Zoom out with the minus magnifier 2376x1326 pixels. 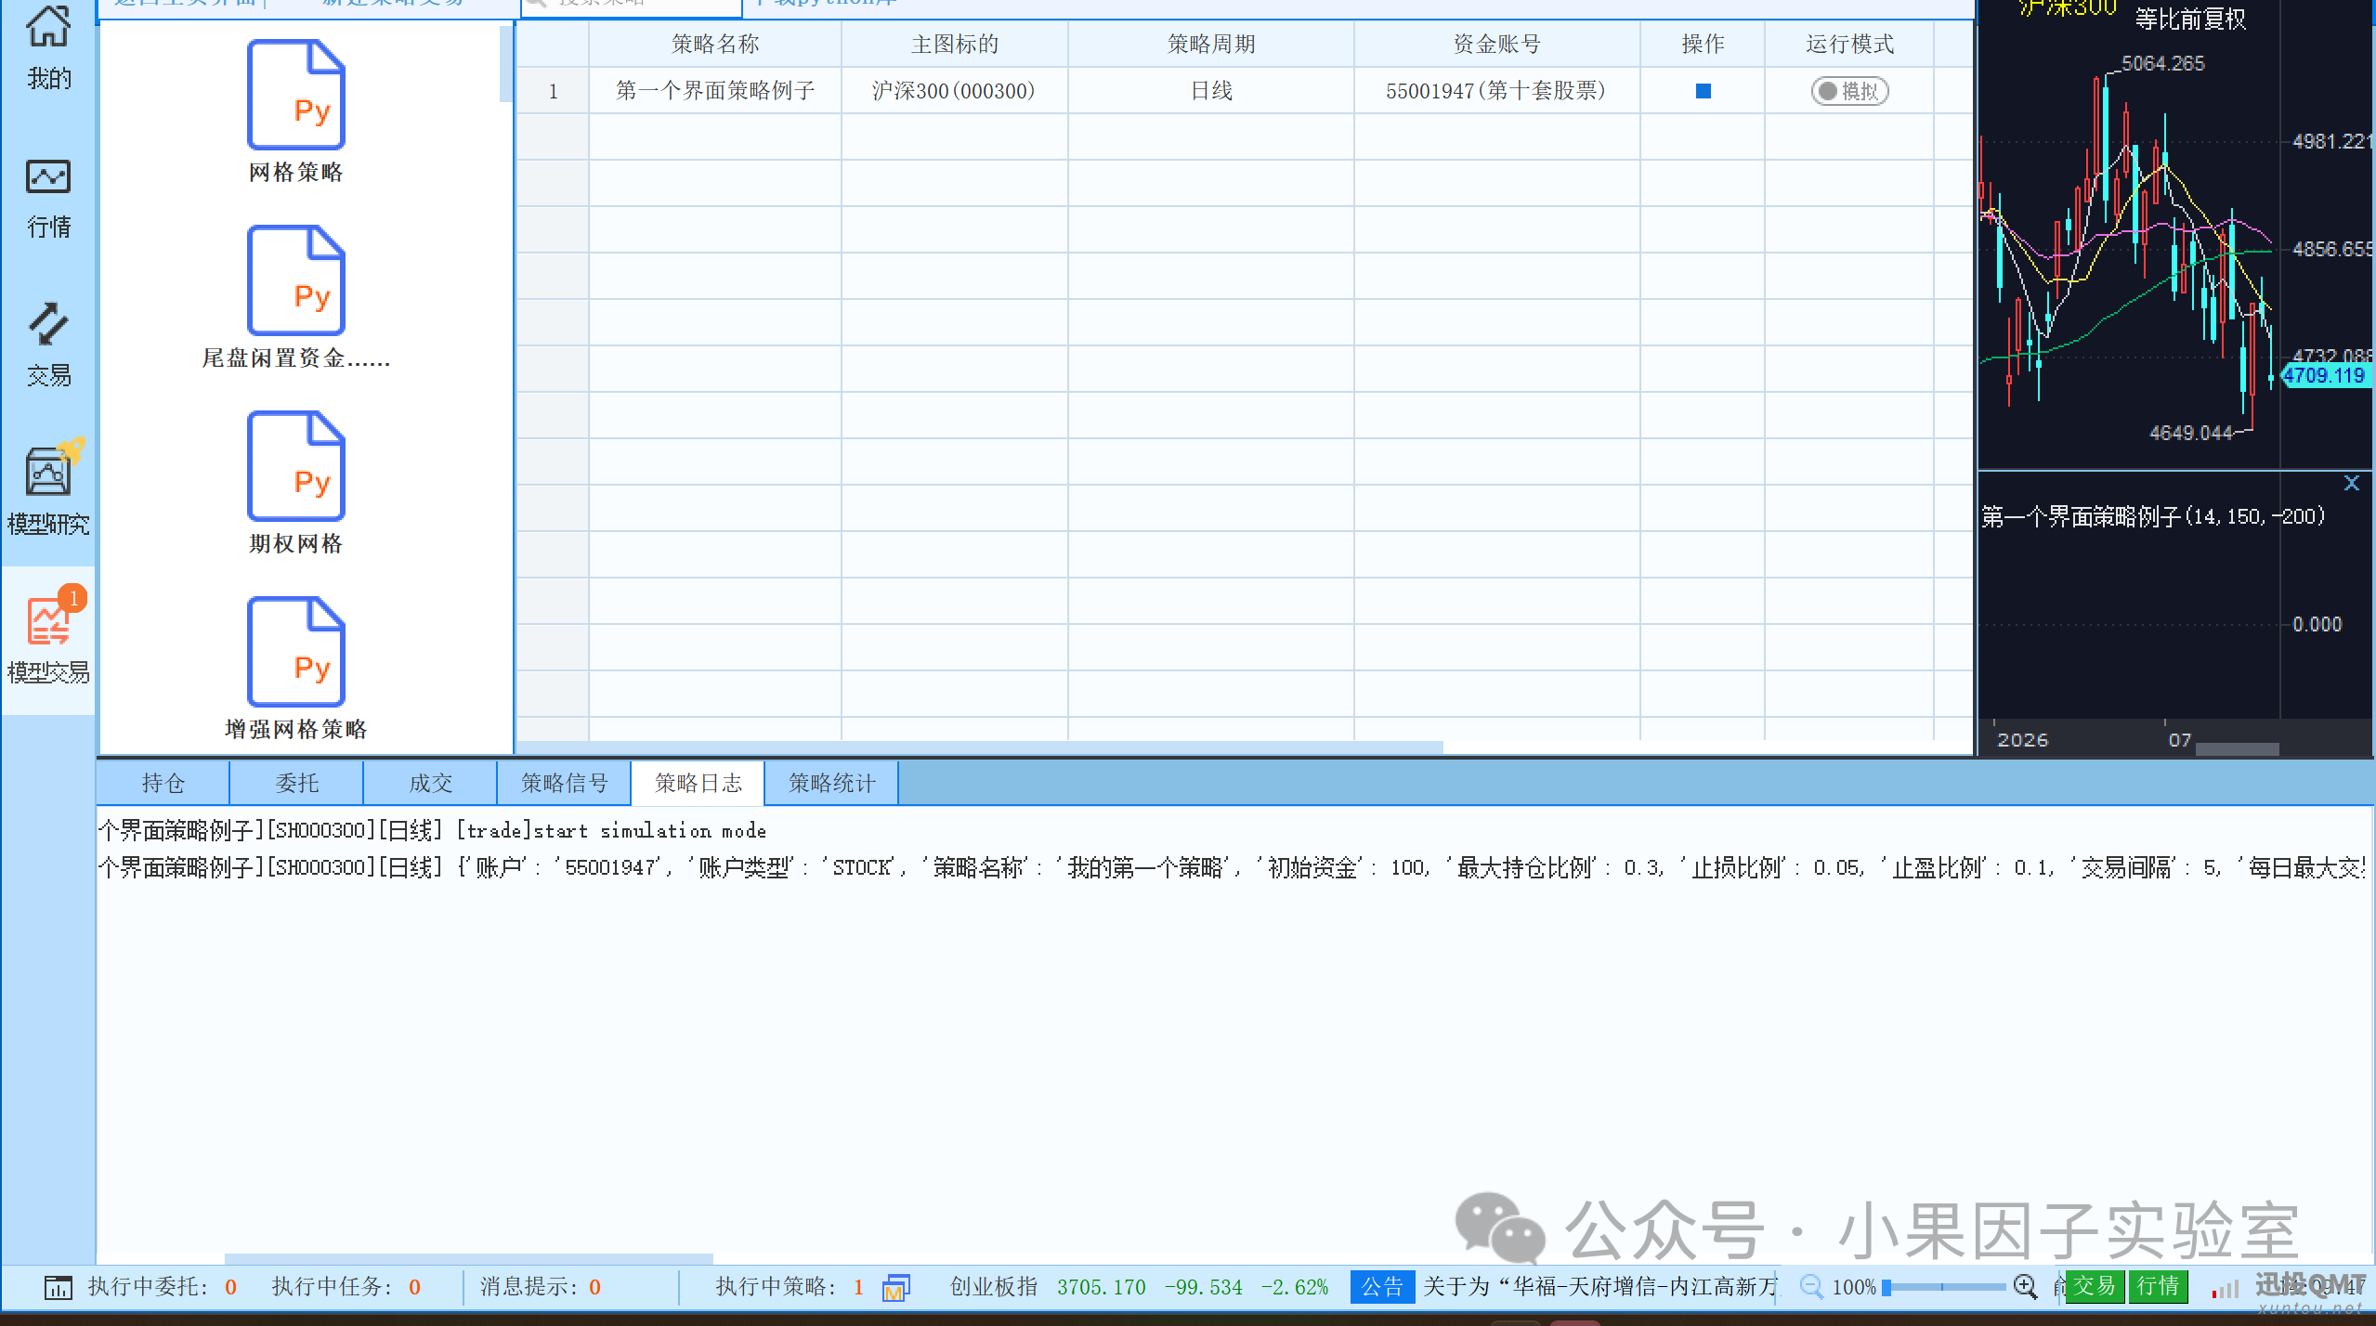point(1810,1286)
